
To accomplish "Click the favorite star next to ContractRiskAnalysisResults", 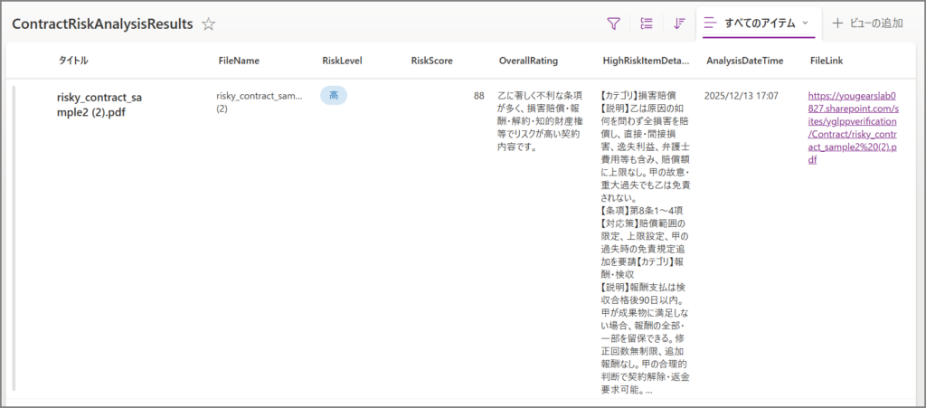I will click(209, 24).
